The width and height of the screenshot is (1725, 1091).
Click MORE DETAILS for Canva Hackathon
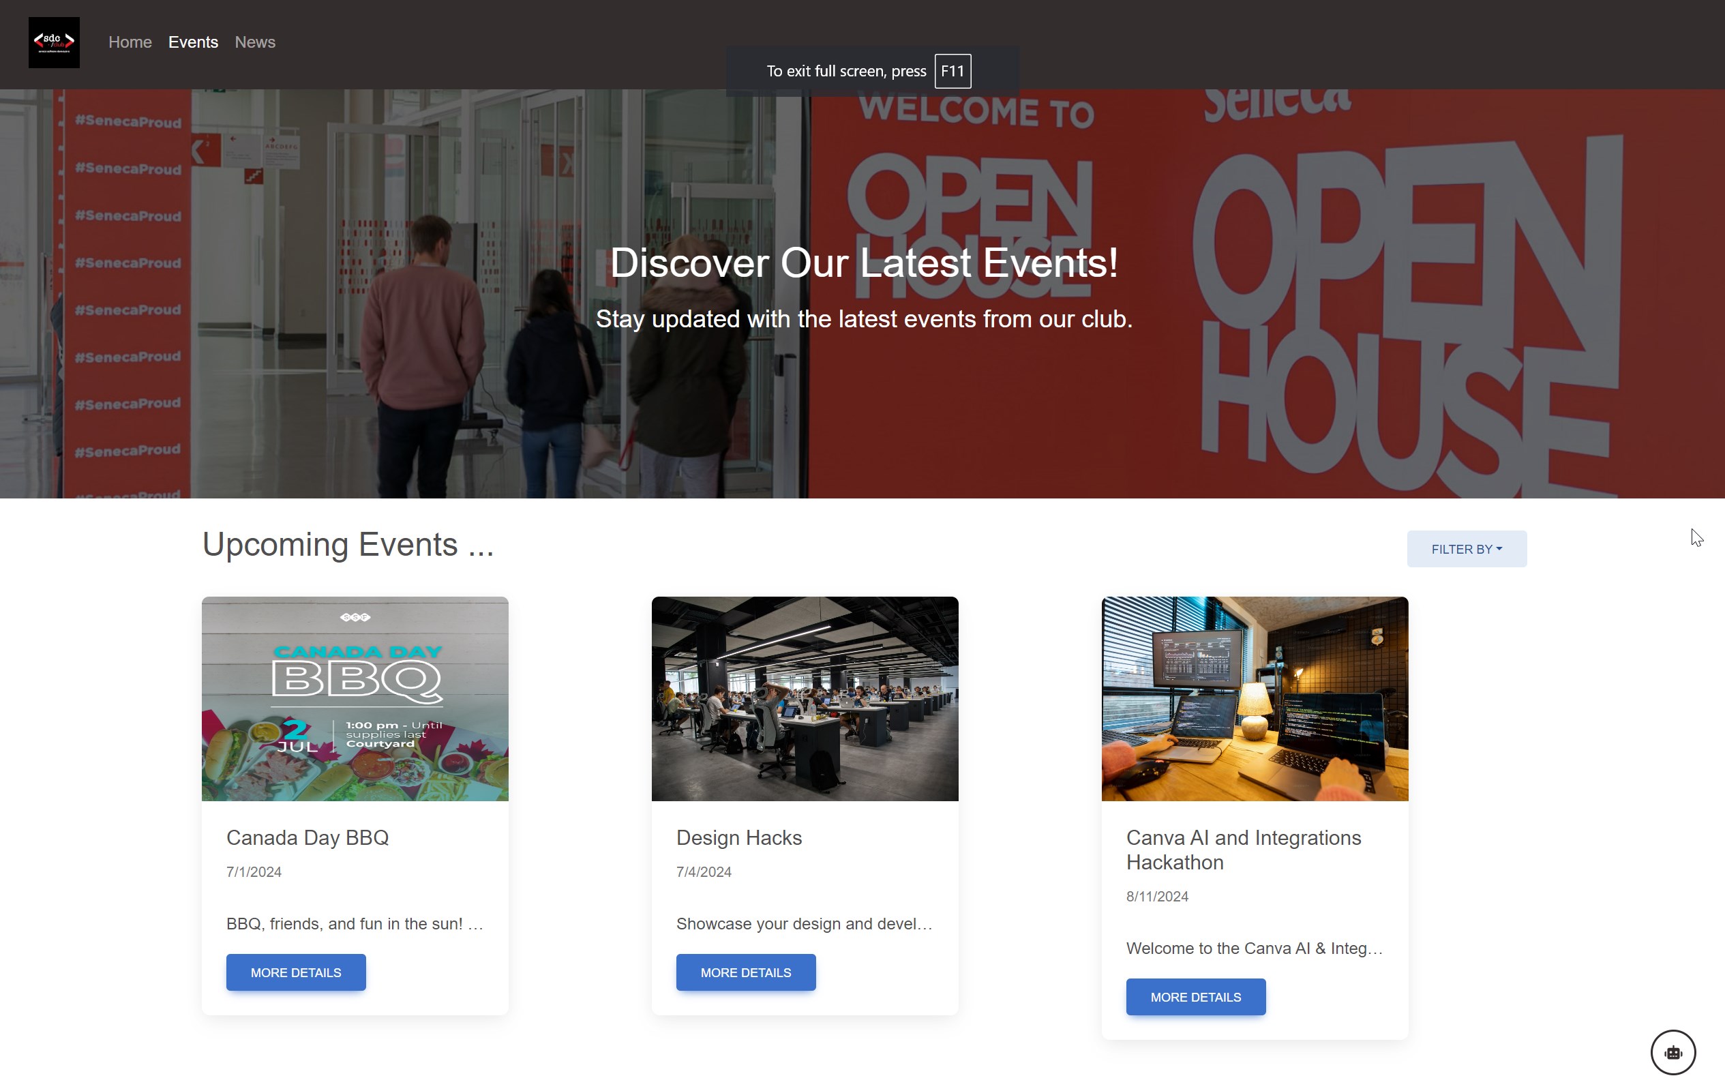pos(1196,996)
